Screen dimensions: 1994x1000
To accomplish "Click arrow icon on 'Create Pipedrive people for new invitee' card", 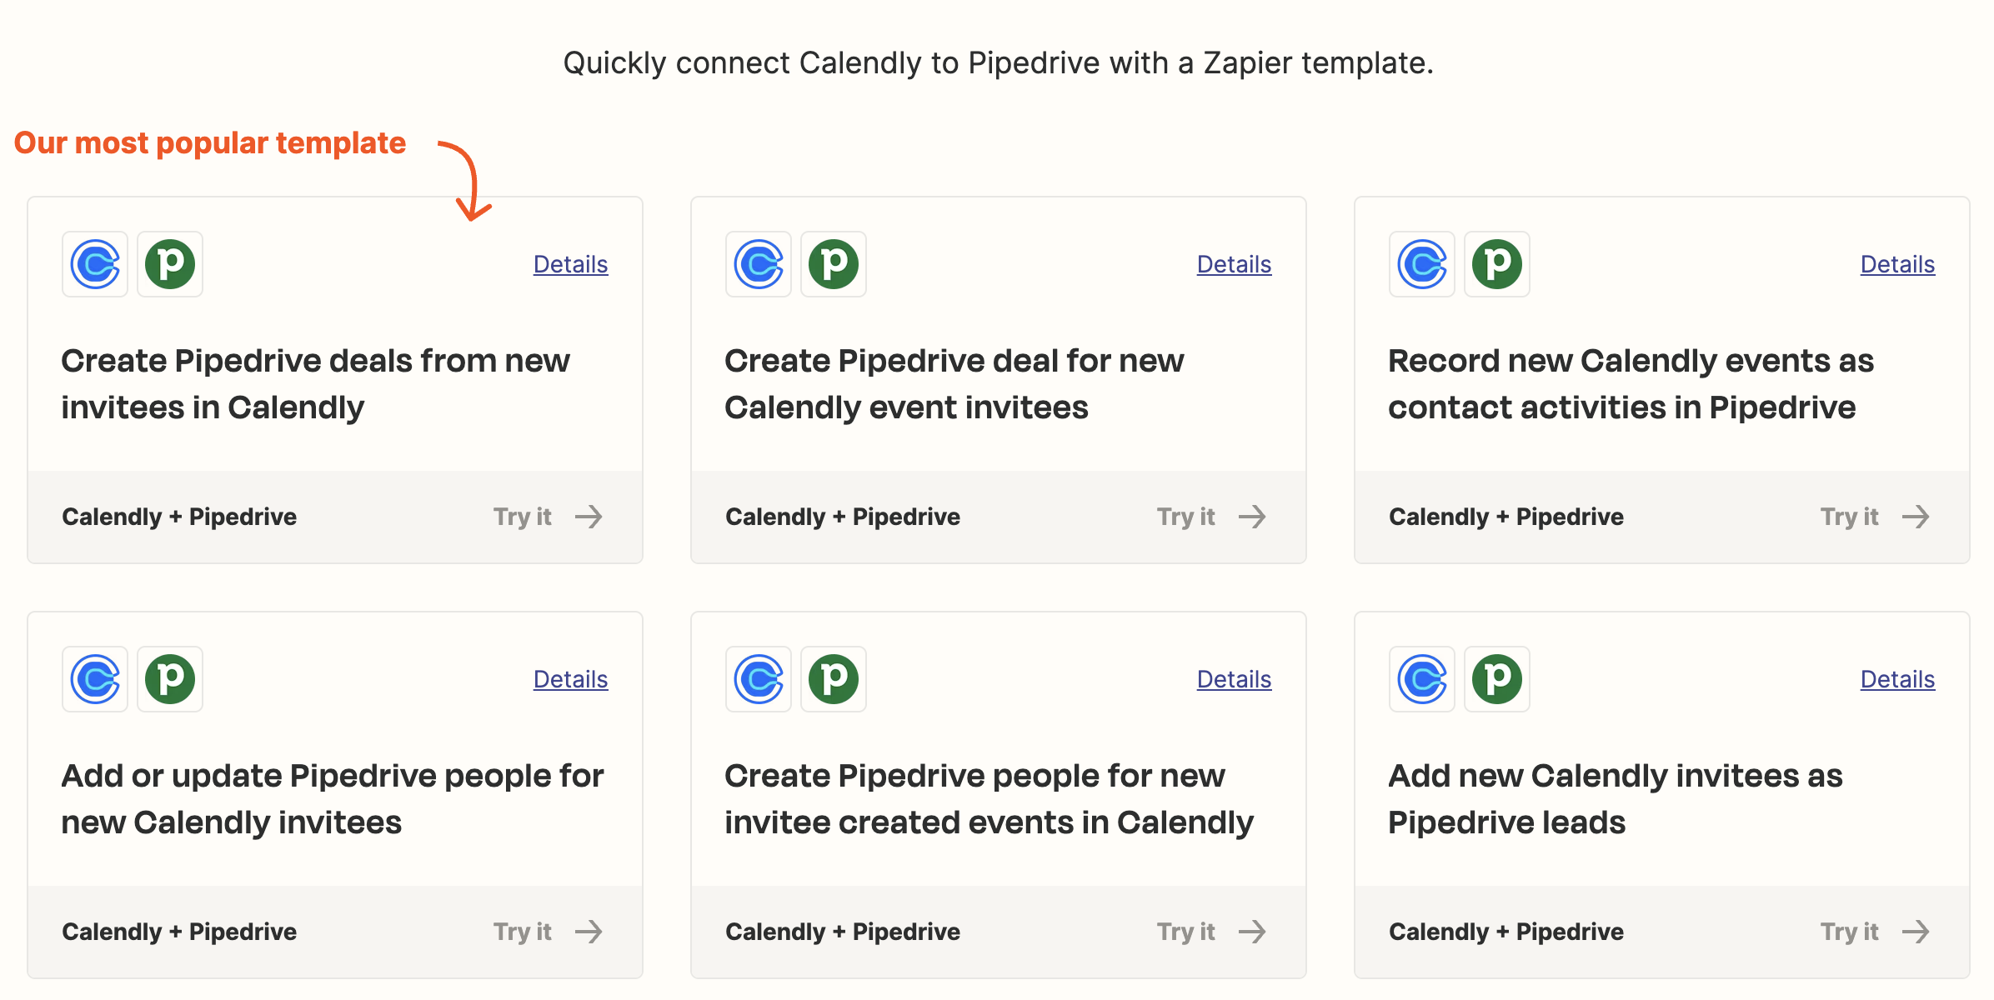I will pyautogui.click(x=1252, y=932).
